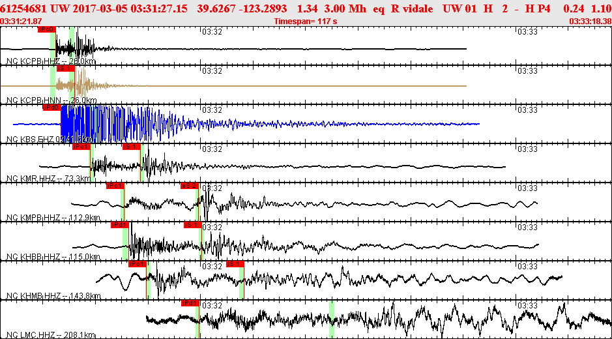The height and width of the screenshot is (339, 612).
Task: Click the 03:33 time label on KHMB HHZ trace
Action: tap(527, 267)
